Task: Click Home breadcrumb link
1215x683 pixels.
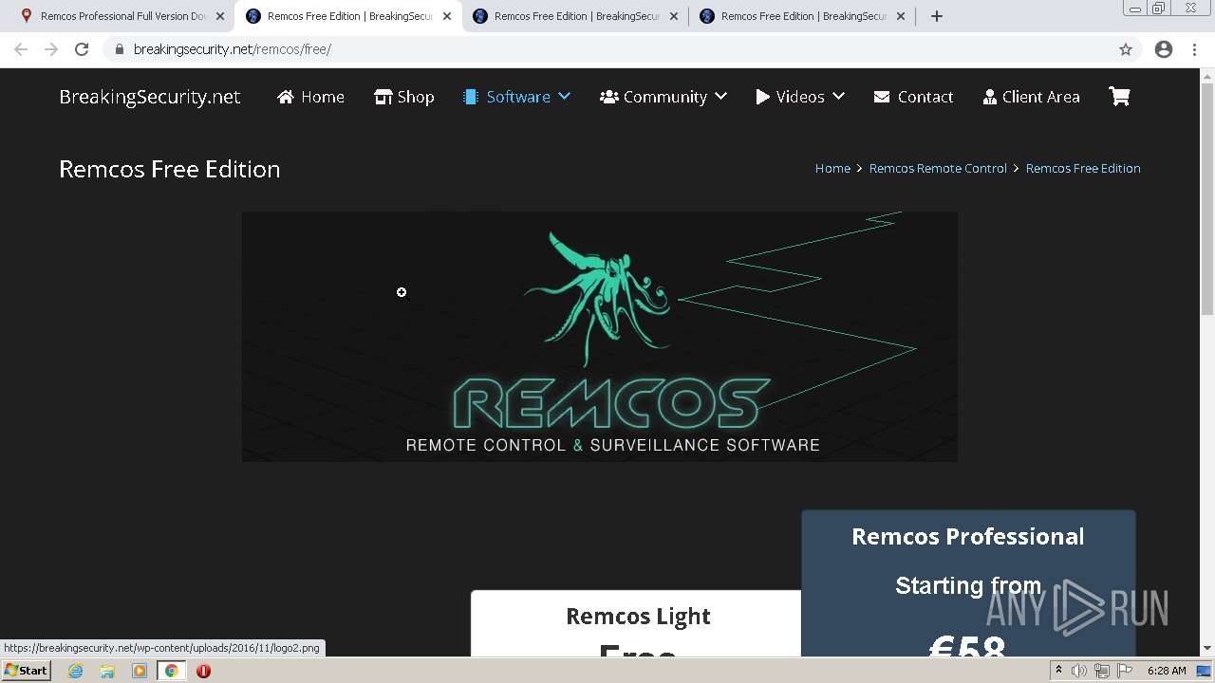Action: click(832, 168)
